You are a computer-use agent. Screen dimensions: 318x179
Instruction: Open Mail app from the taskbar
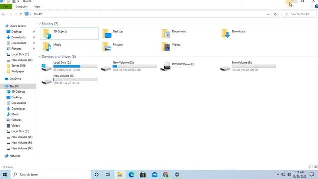pyautogui.click(x=155, y=175)
